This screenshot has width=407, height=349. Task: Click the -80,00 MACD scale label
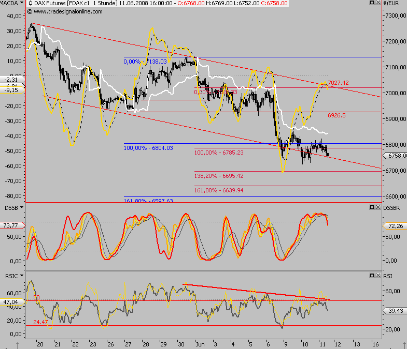pyautogui.click(x=13, y=196)
